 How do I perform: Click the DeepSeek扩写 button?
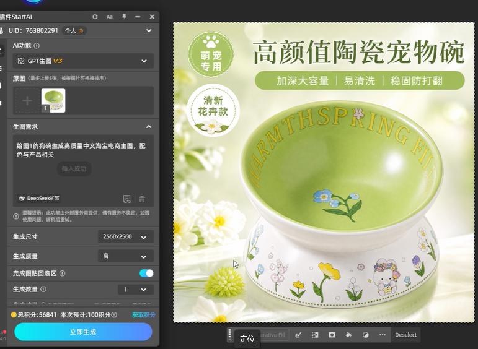click(38, 199)
